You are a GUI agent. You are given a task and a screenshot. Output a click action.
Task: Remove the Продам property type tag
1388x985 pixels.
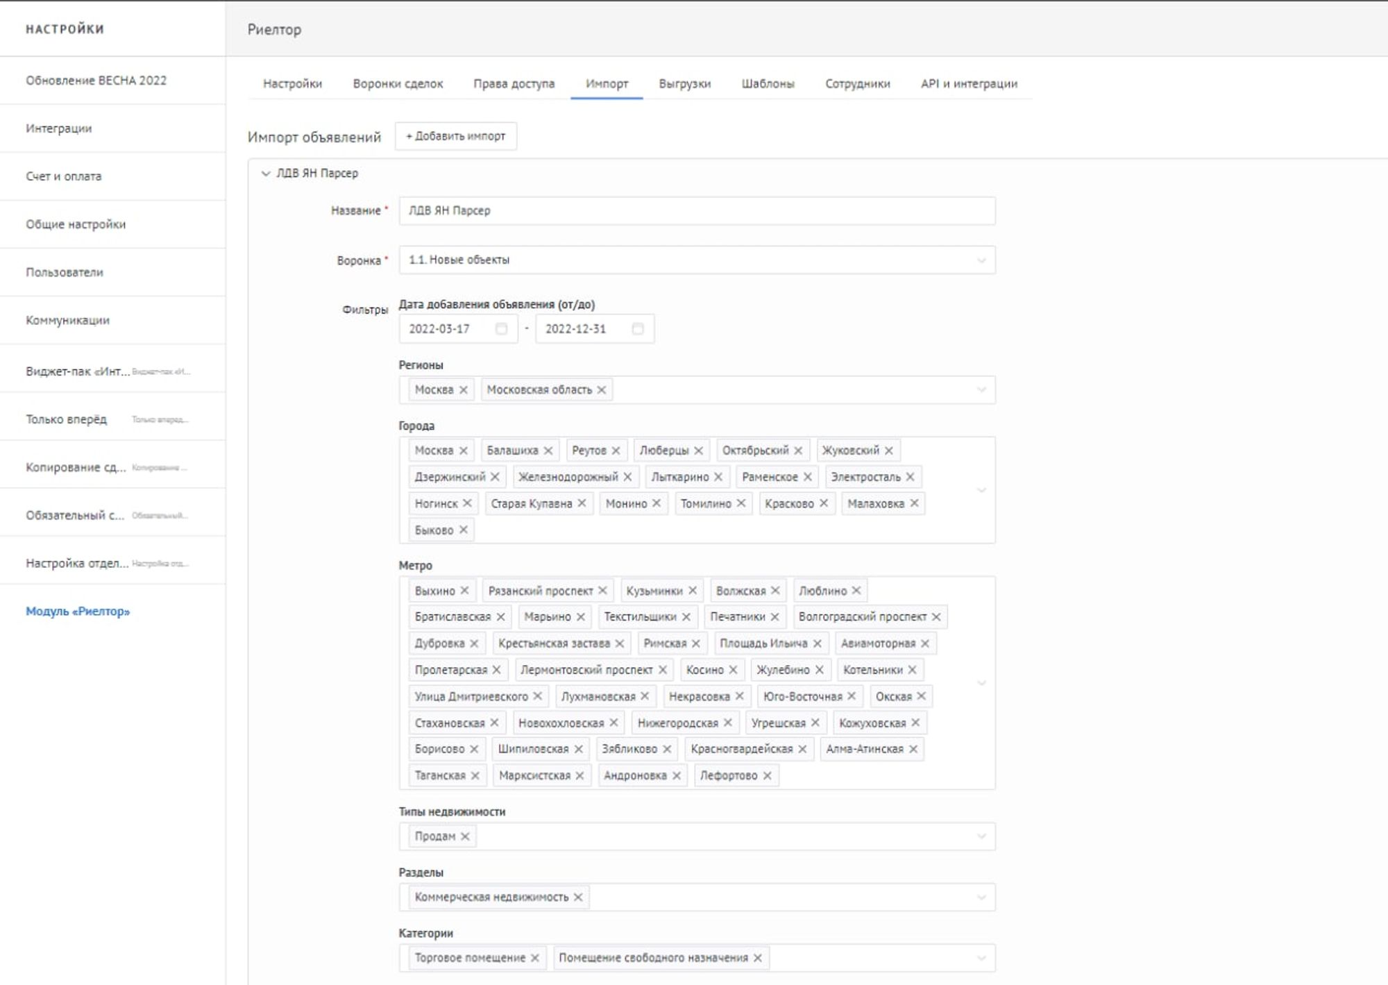click(465, 836)
